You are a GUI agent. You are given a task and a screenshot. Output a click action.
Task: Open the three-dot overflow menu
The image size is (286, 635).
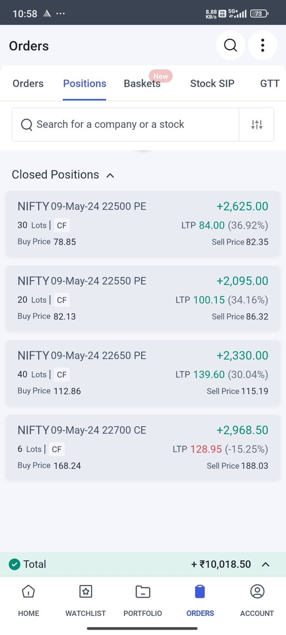click(x=263, y=45)
